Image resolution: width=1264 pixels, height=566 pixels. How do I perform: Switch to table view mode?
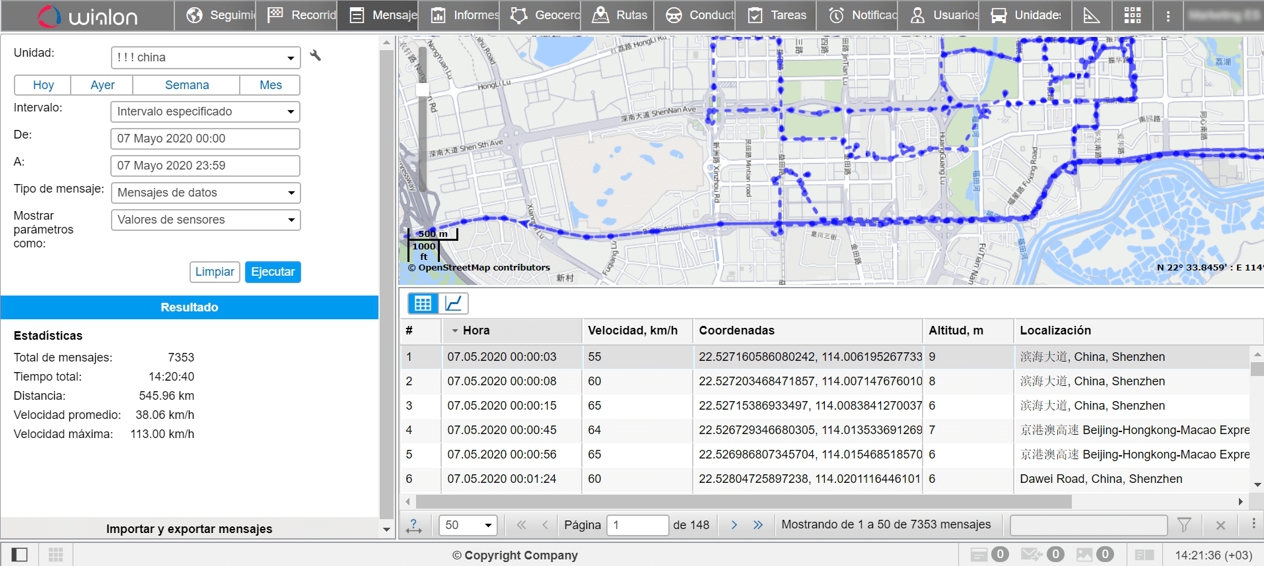(423, 303)
